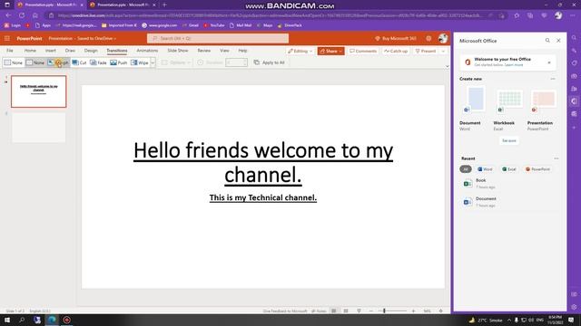Zoom out with minus button

point(371,311)
